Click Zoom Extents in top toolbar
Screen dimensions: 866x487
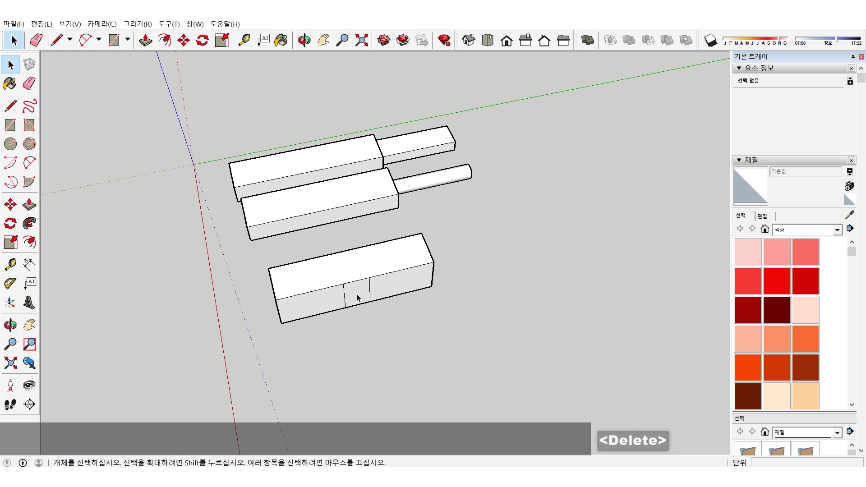[361, 40]
